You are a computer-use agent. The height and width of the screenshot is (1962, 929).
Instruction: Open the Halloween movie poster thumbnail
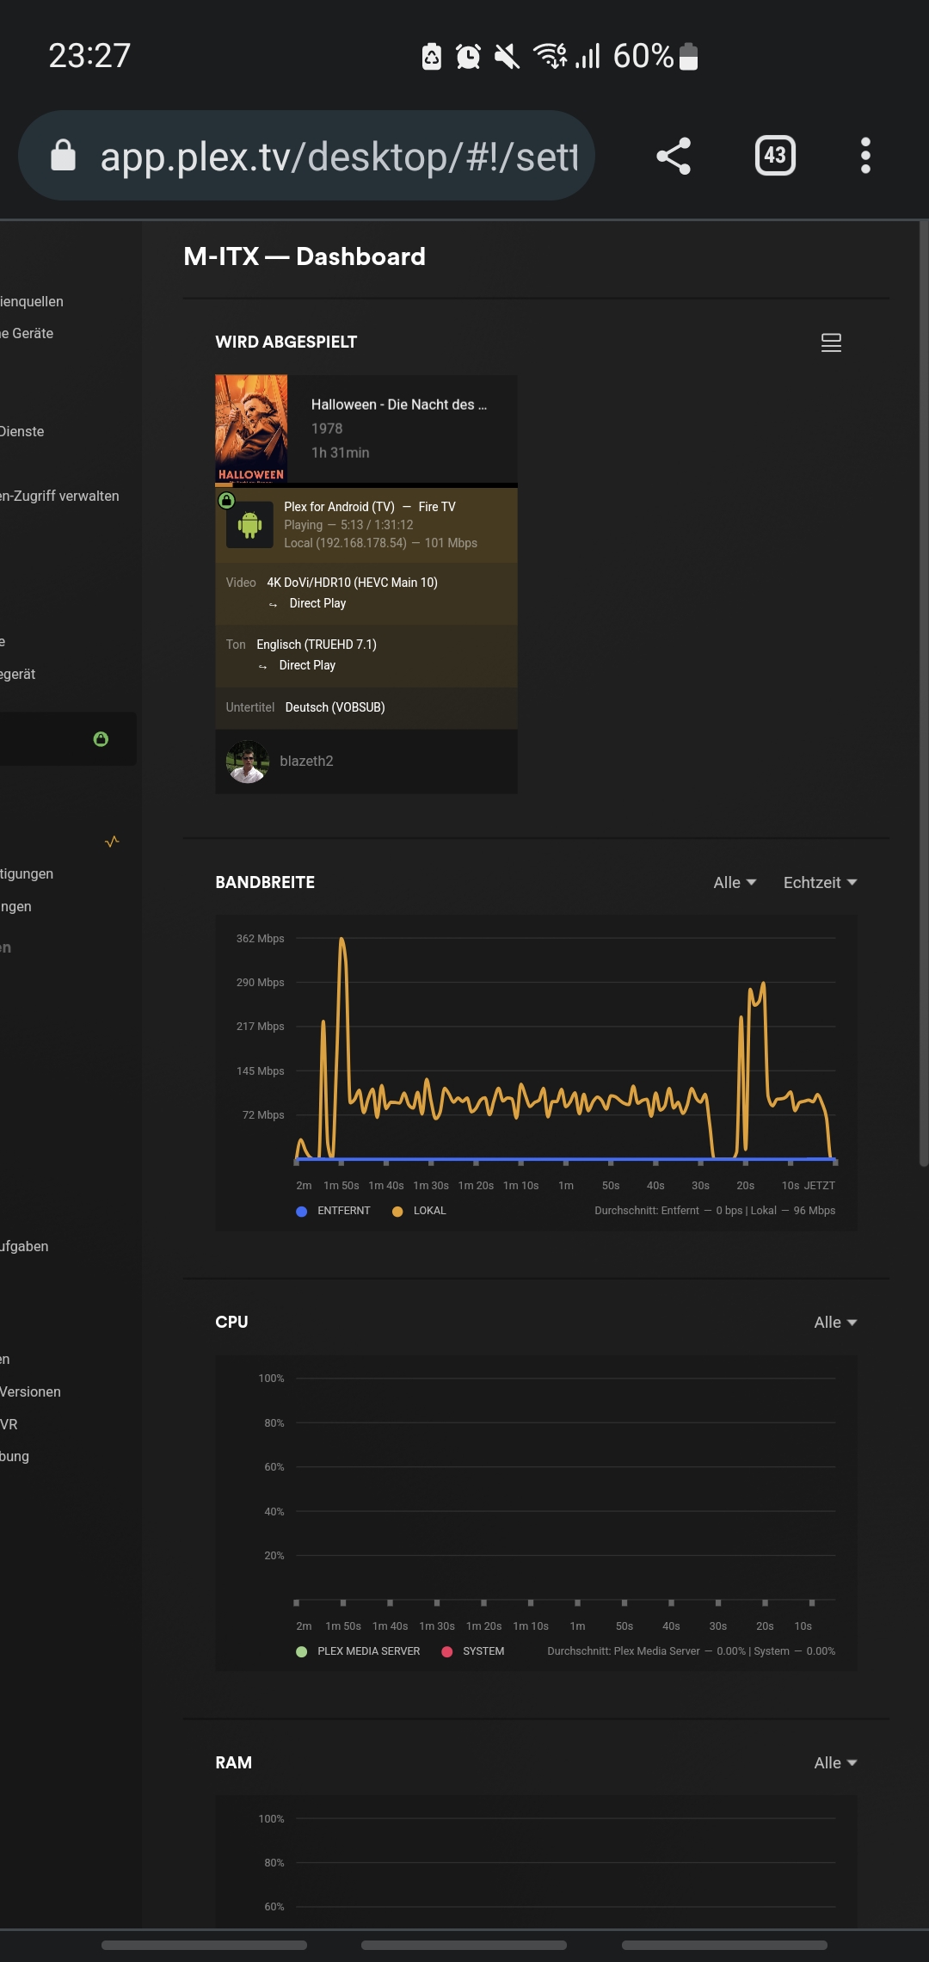[251, 429]
